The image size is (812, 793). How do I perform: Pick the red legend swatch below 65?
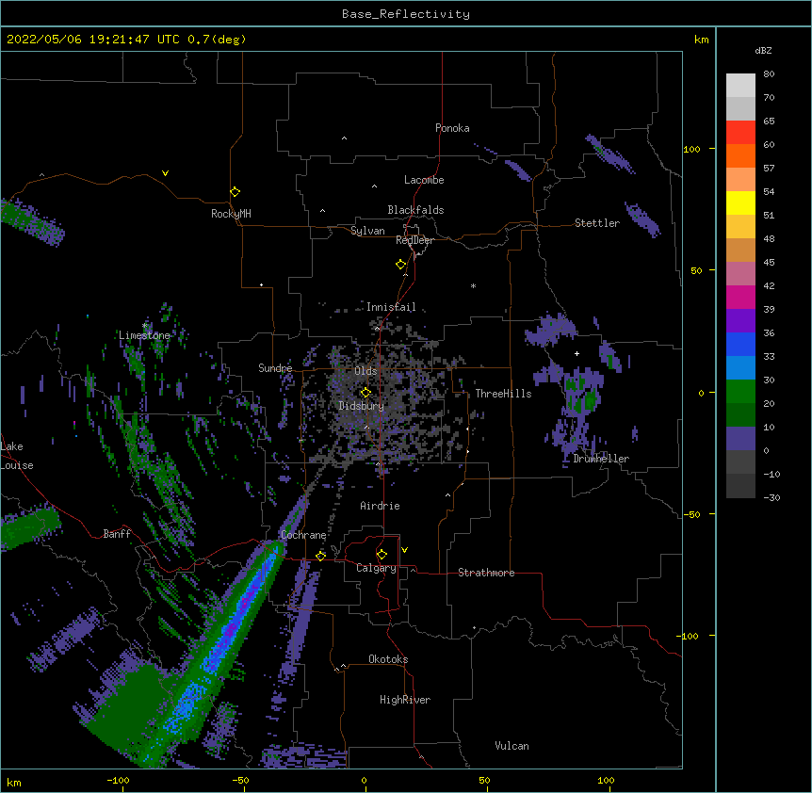pos(740,133)
